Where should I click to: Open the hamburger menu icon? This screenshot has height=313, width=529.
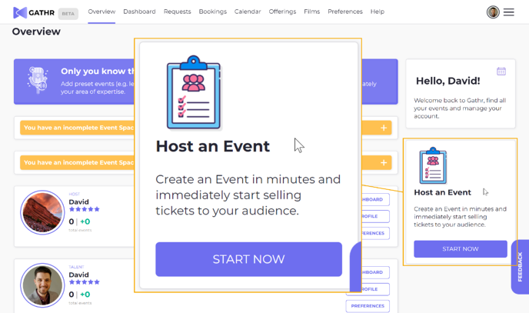(509, 12)
